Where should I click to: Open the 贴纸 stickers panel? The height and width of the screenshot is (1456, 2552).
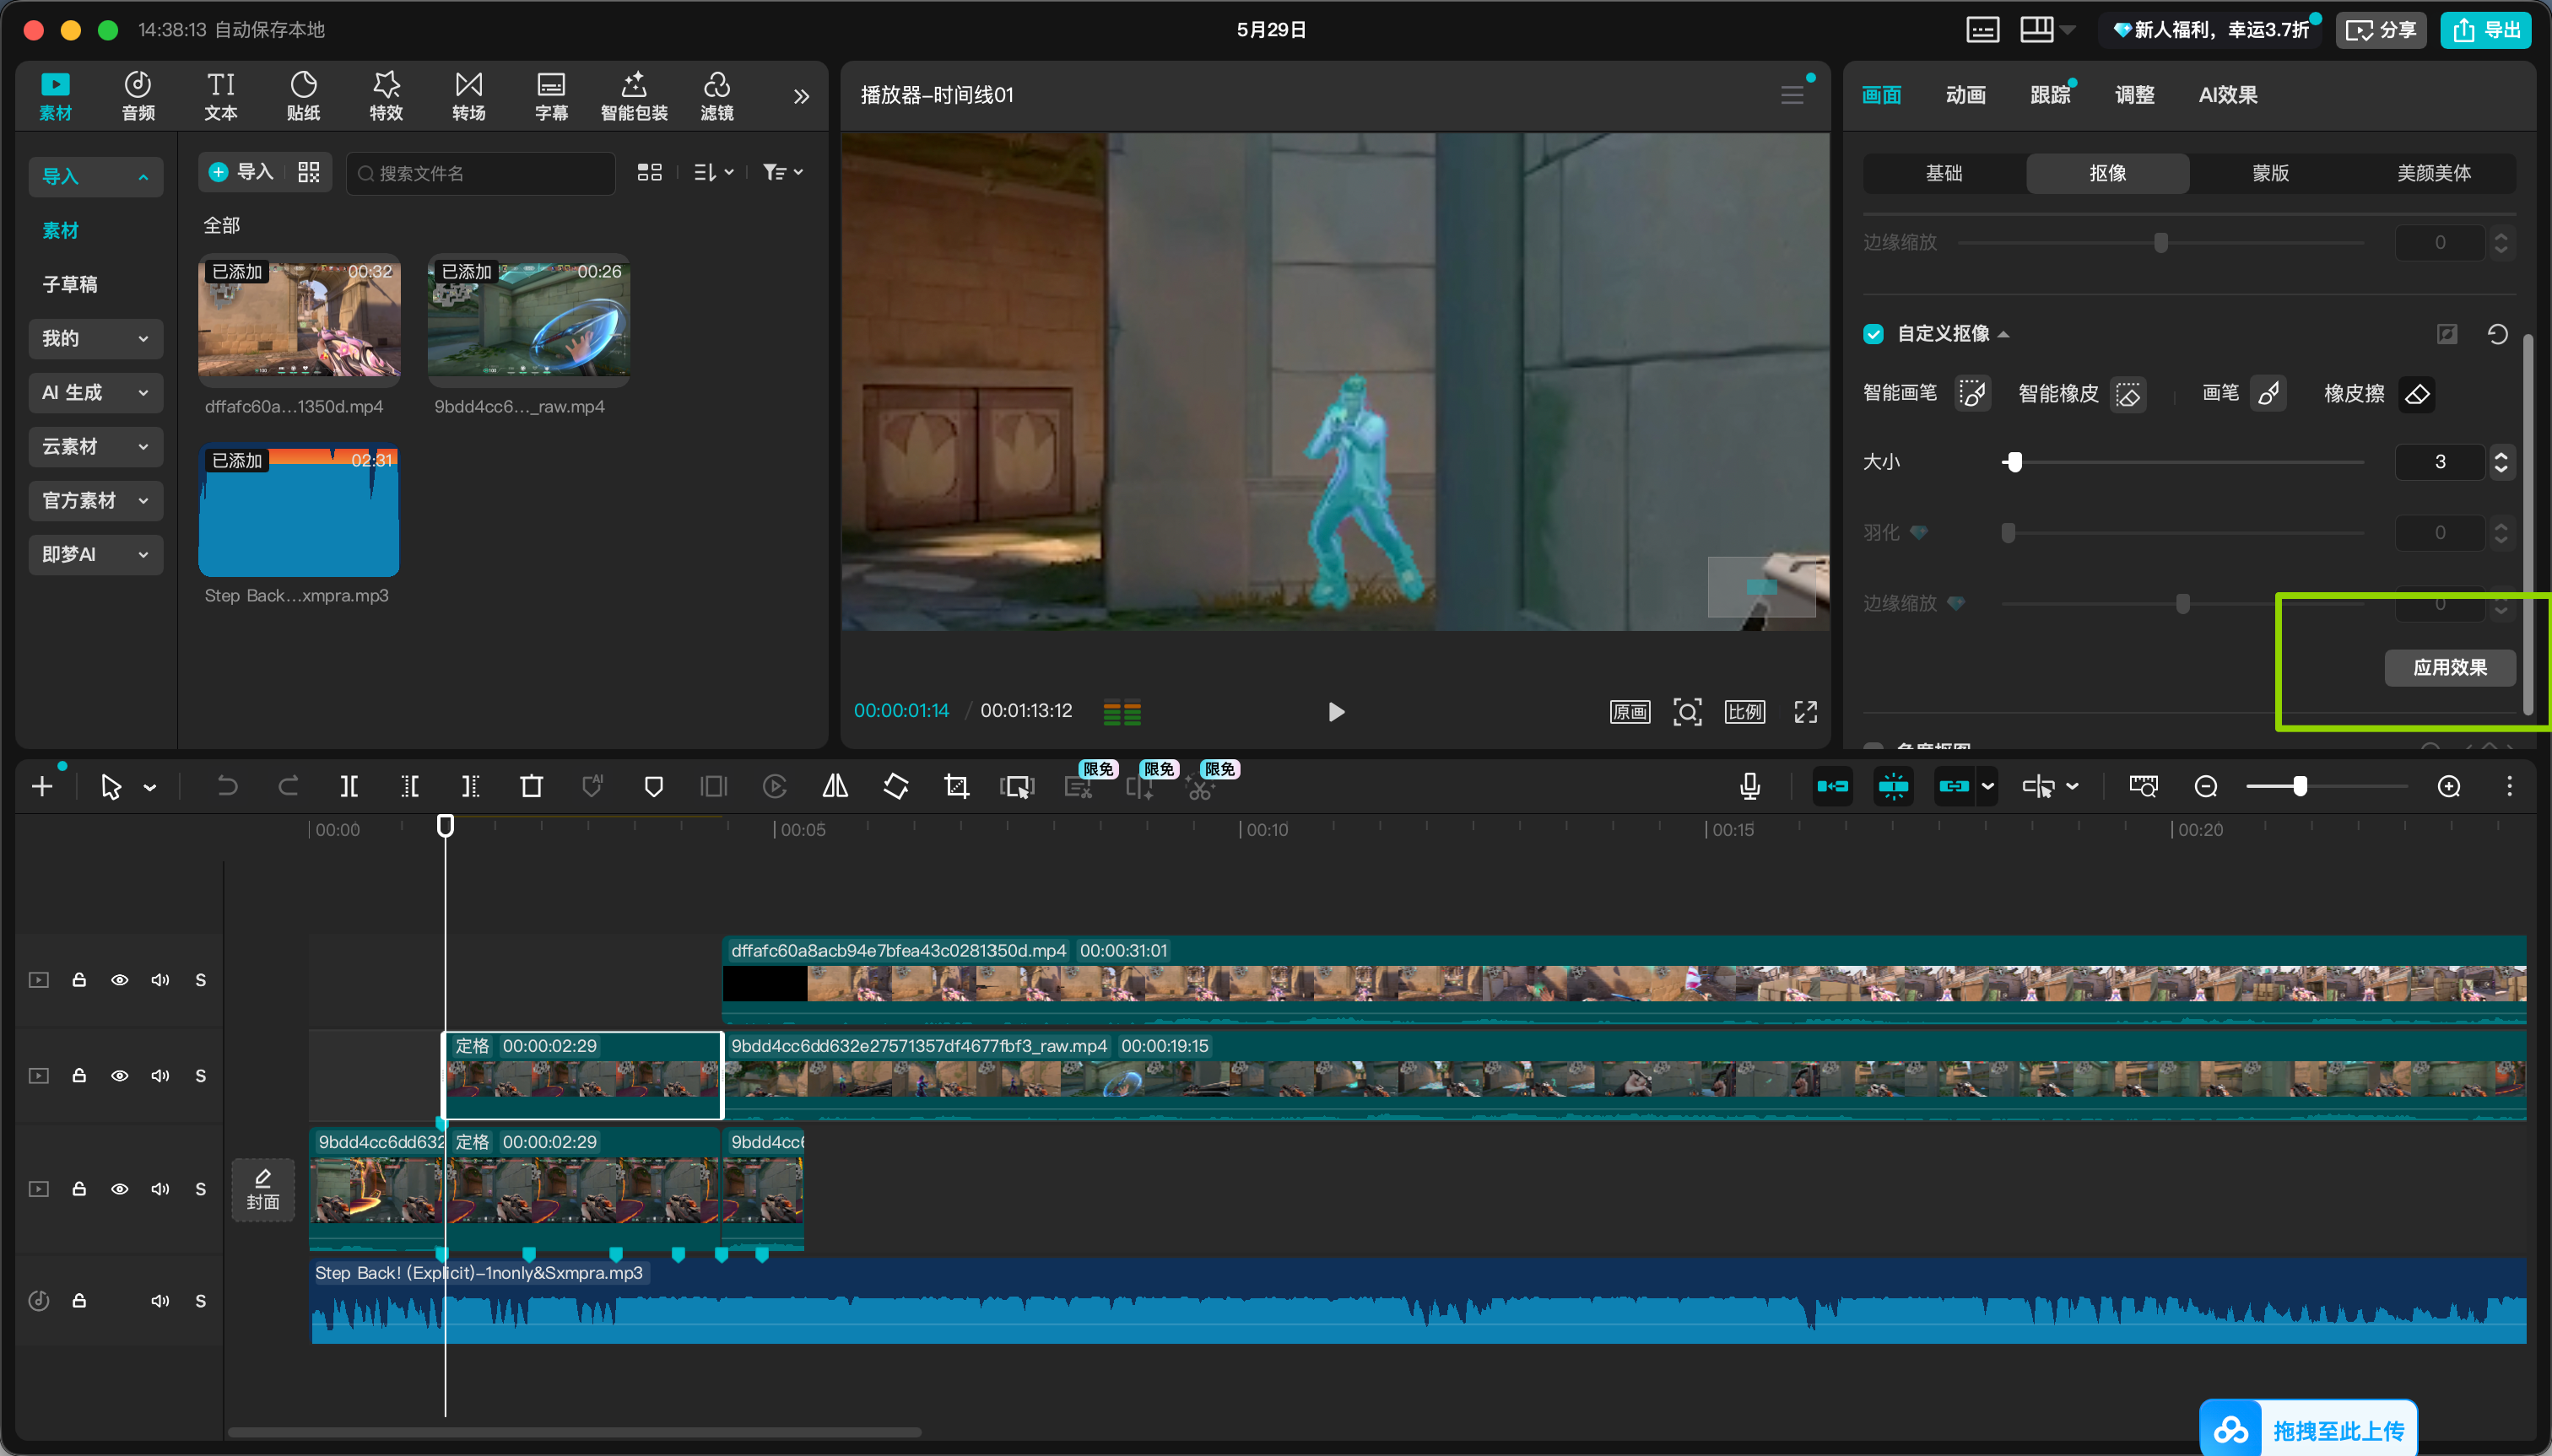[x=303, y=96]
